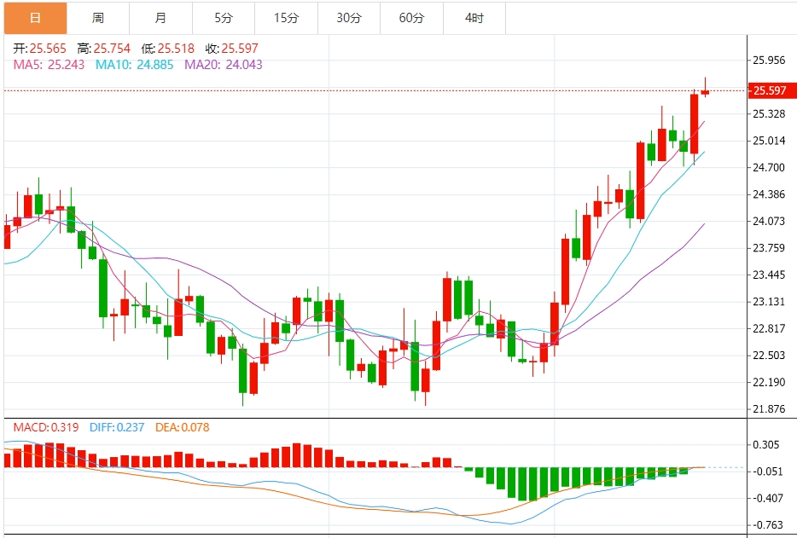797x538 pixels.
Task: Click the 25.956 price axis label
Action: point(769,60)
